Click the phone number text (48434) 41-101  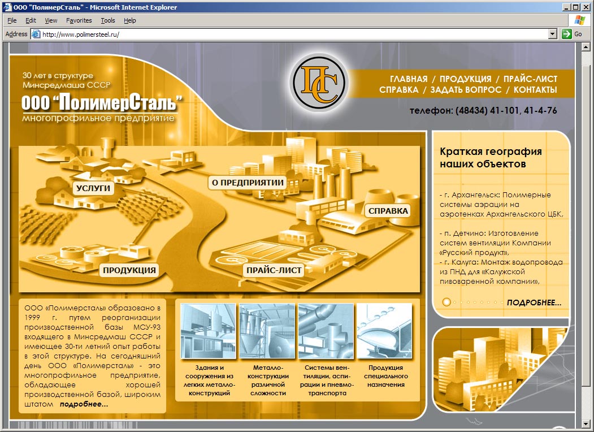pyautogui.click(x=488, y=110)
